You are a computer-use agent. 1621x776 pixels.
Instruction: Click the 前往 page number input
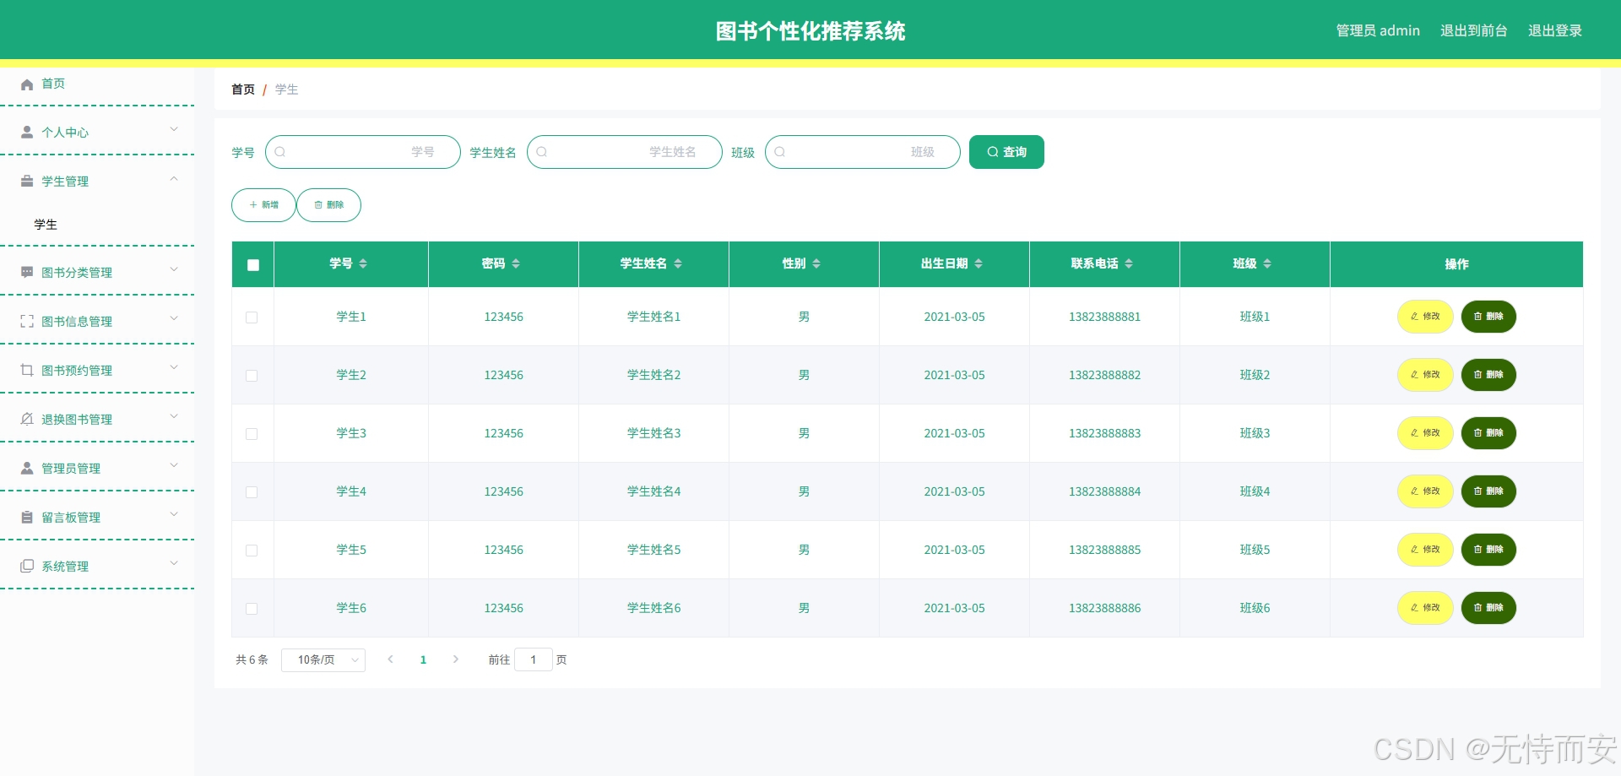click(534, 659)
